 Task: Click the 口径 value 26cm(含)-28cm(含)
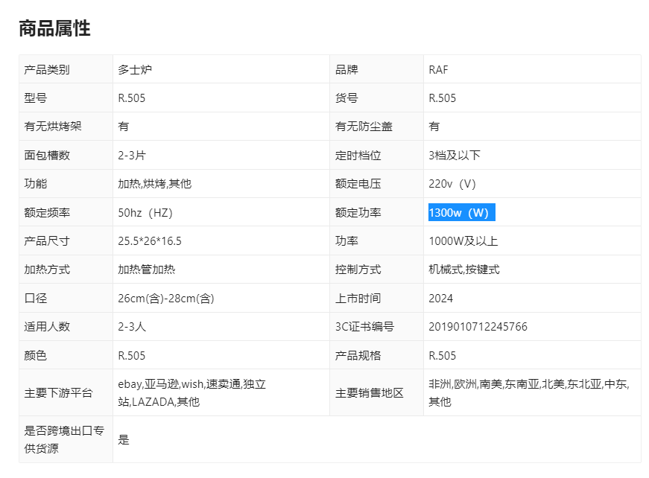click(166, 299)
